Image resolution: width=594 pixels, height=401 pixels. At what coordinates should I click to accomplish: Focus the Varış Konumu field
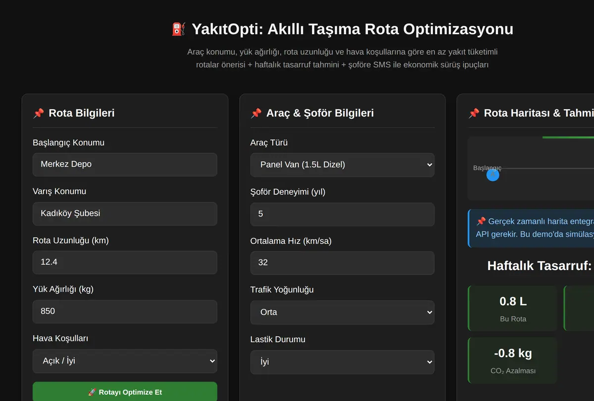click(x=125, y=214)
